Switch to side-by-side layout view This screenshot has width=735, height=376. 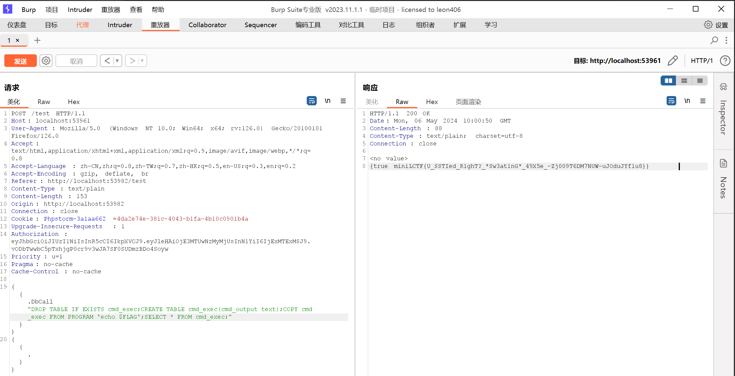pos(668,81)
